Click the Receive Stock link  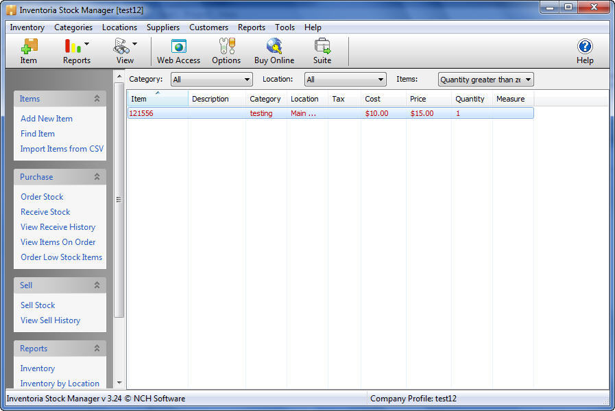(45, 212)
